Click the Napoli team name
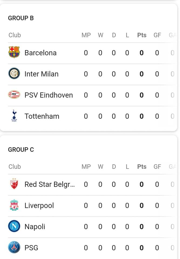The width and height of the screenshot is (180, 259). 35,227
